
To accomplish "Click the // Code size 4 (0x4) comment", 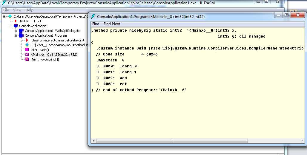I will [x=127, y=54].
